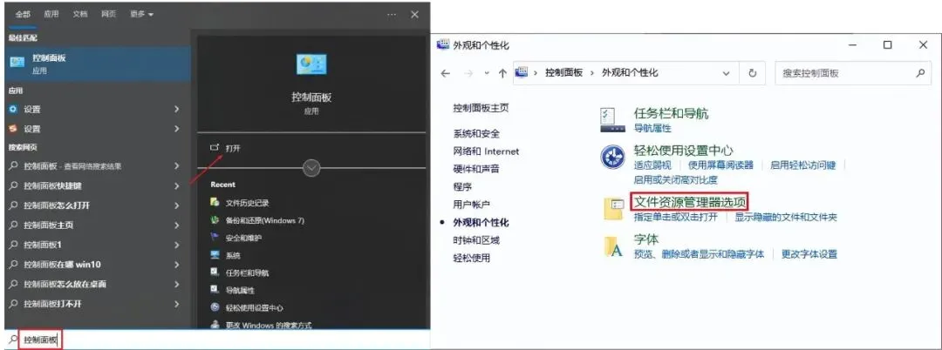The image size is (942, 350).
Task: Open recent locations dropdown beside forward arrow
Action: 487,73
